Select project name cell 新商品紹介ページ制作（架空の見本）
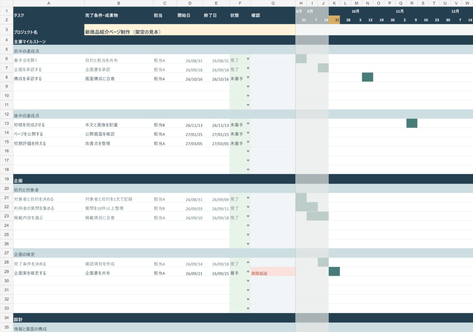Viewport: 473px width, 332px height. [x=190, y=30]
